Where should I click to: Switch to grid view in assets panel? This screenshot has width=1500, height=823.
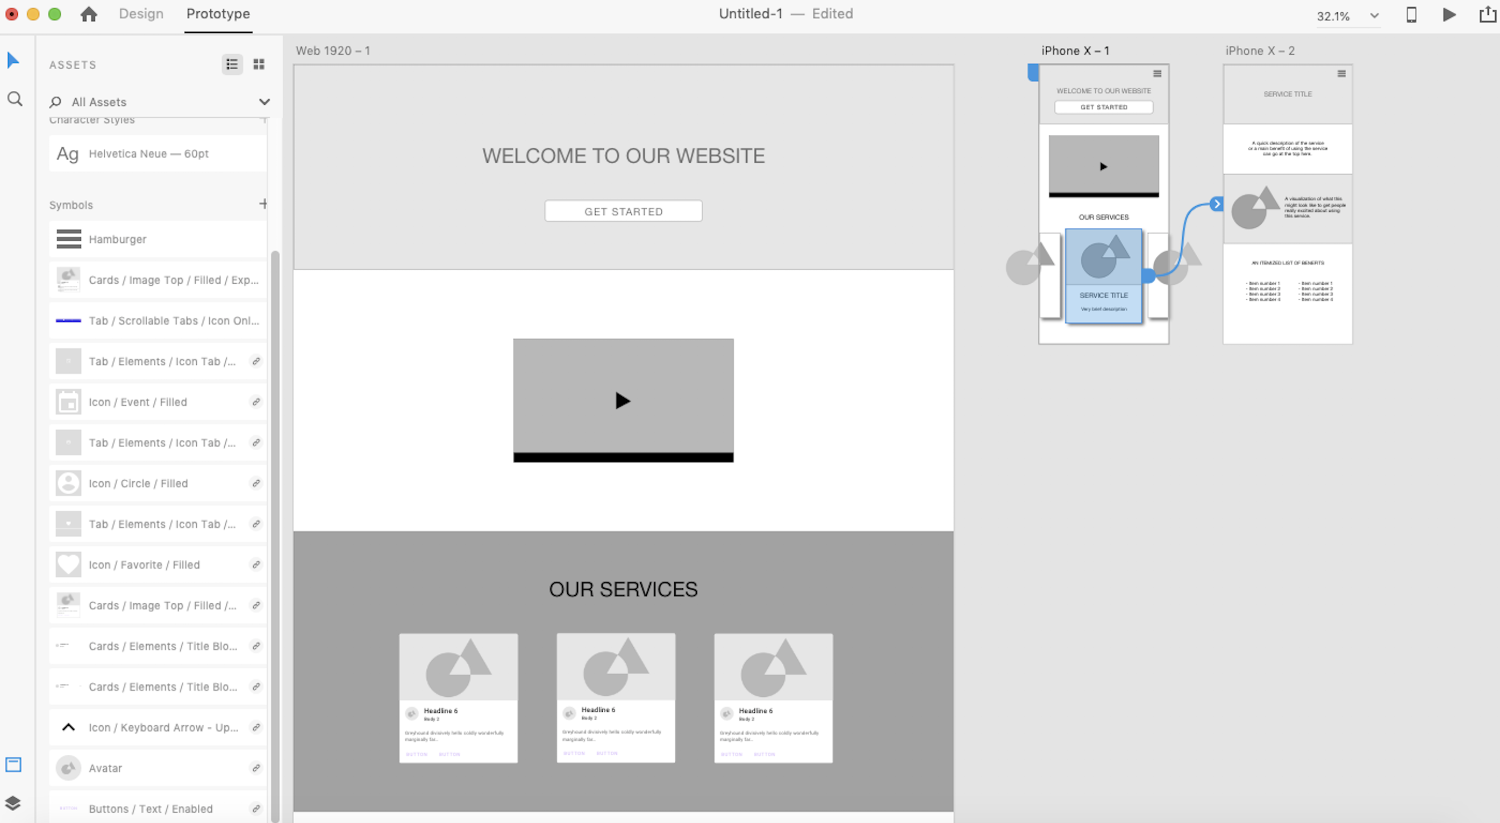pyautogui.click(x=259, y=64)
